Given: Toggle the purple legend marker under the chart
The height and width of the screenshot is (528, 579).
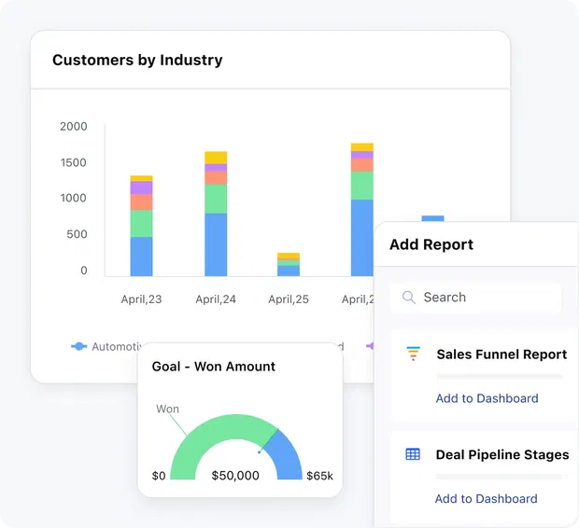Looking at the screenshot, I should [370, 346].
